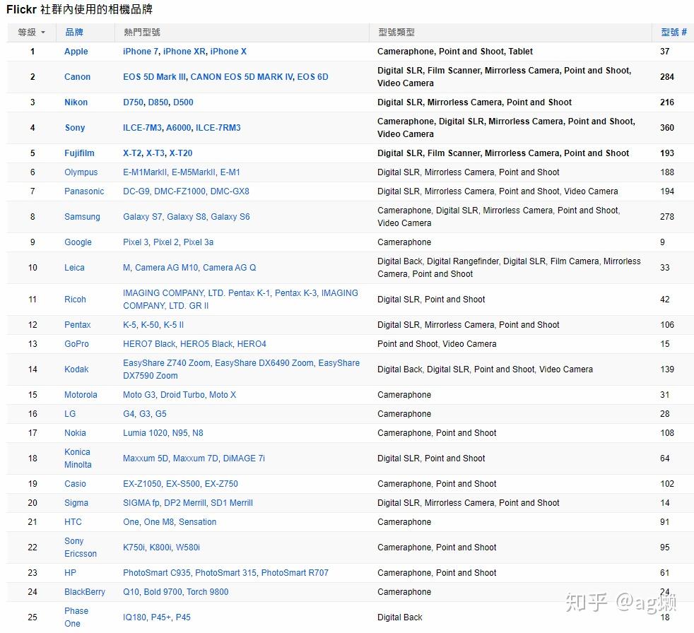The height and width of the screenshot is (633, 694).
Task: Open the Galaxy S8 model link
Action: [186, 217]
